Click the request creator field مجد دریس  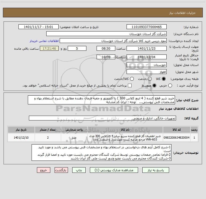click(113, 41)
